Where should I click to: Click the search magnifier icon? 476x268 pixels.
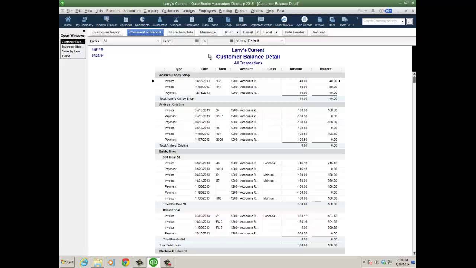[x=409, y=21]
